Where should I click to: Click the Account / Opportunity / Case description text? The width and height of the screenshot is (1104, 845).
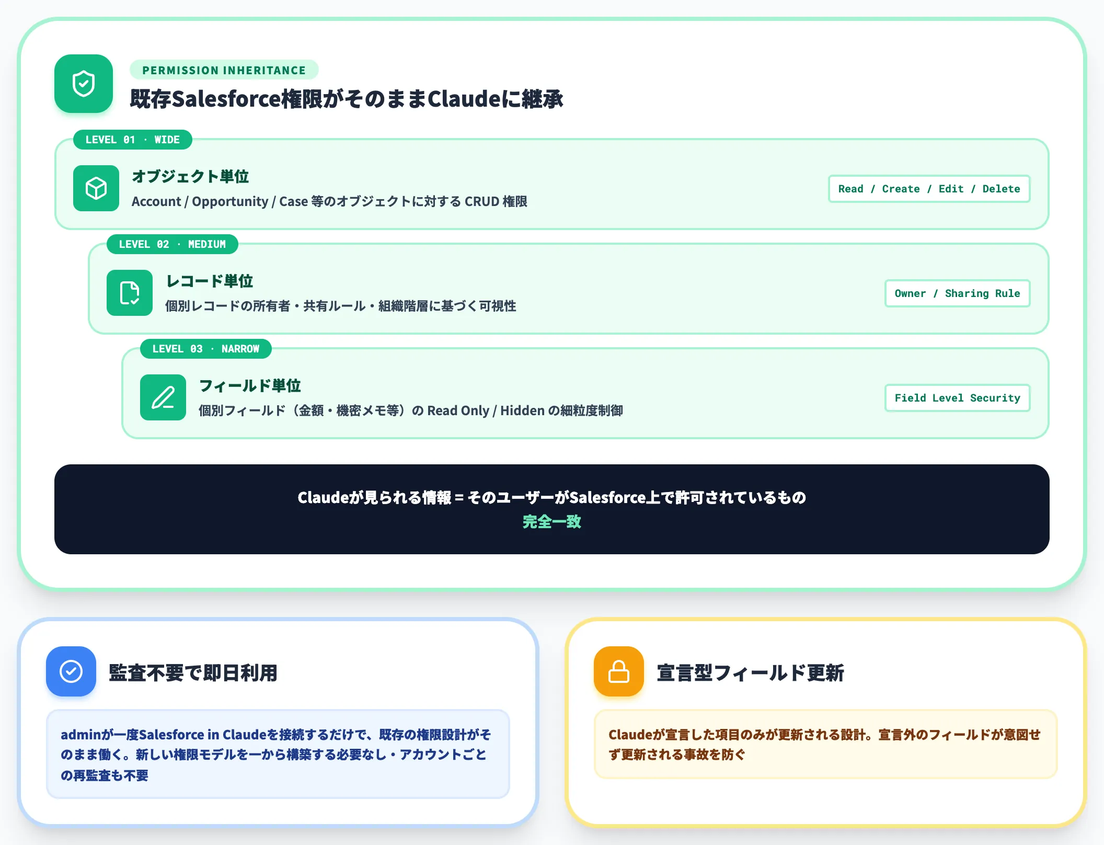point(329,201)
